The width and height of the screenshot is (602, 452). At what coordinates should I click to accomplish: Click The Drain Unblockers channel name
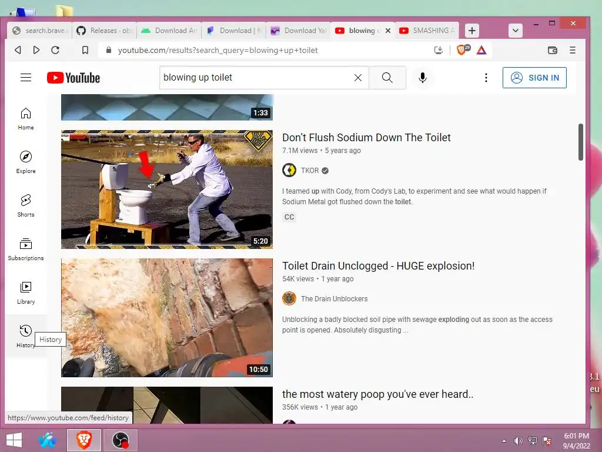[x=334, y=298]
